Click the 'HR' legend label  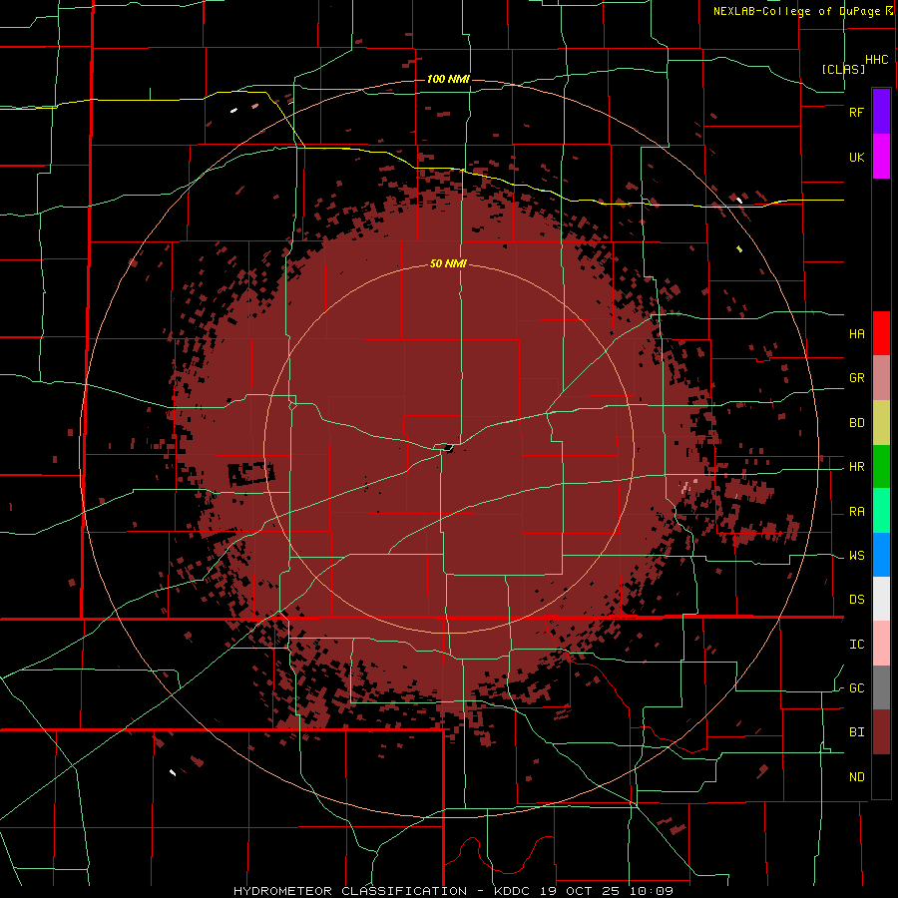(x=856, y=467)
